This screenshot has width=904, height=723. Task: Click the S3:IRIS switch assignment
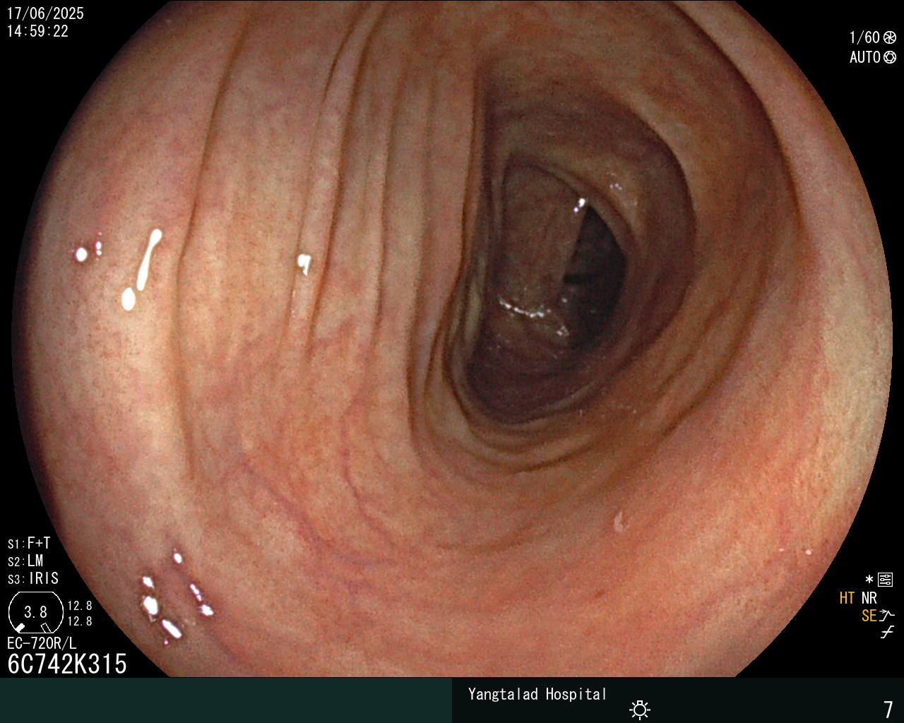tap(33, 579)
